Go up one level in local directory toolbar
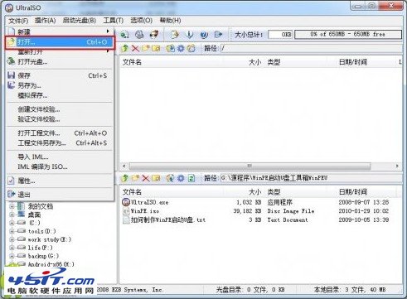The image size is (407, 299). pyautogui.click(x=125, y=178)
